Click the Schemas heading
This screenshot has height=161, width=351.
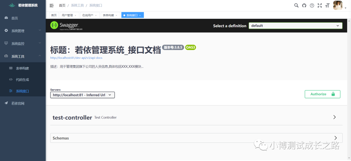coord(61,138)
